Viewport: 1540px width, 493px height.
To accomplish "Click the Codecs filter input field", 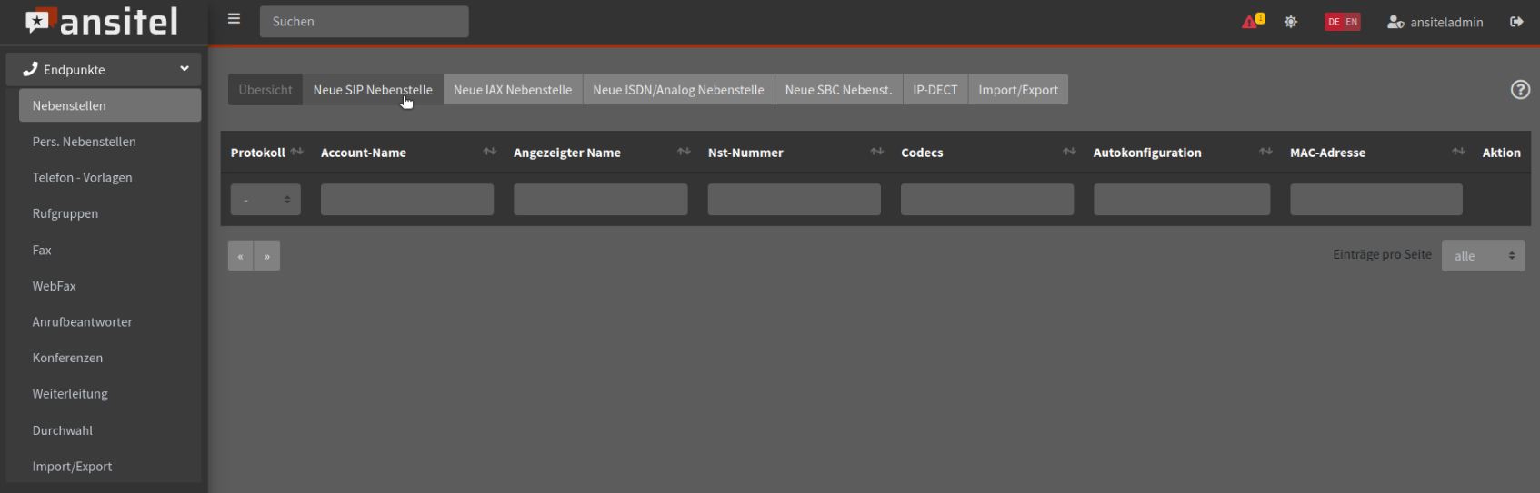I will point(986,200).
